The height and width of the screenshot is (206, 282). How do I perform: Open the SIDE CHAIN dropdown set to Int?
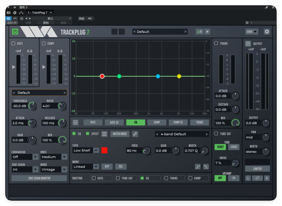click(x=25, y=169)
